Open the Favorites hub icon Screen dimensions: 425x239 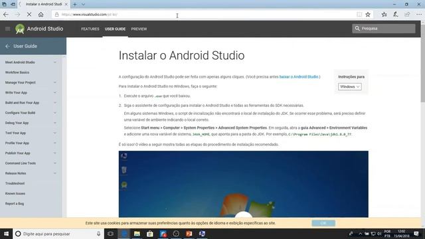coord(384,15)
